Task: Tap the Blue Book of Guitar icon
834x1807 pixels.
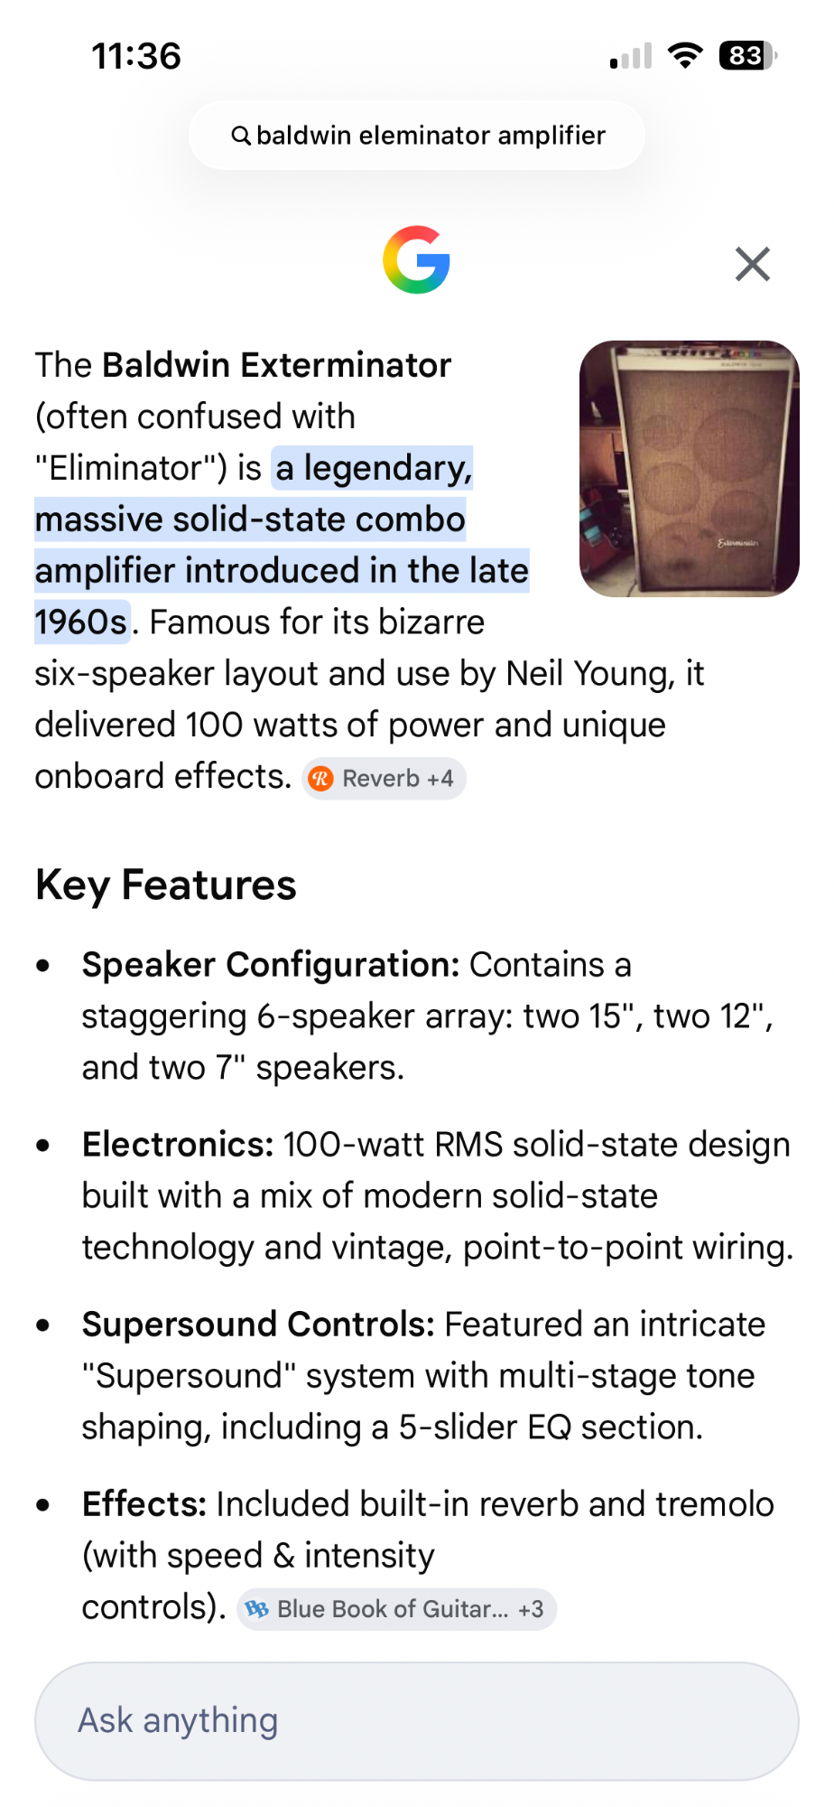Action: [x=257, y=1609]
